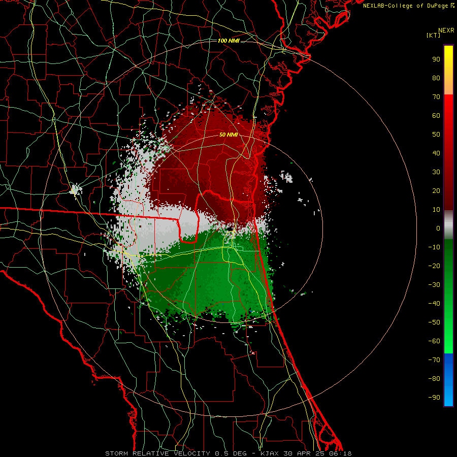The width and height of the screenshot is (457, 457).
Task: Click the 30 value on the velocity scale
Action: coord(436,172)
